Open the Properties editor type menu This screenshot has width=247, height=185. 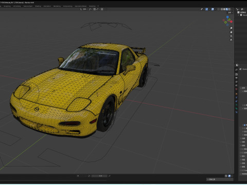pos(237,65)
